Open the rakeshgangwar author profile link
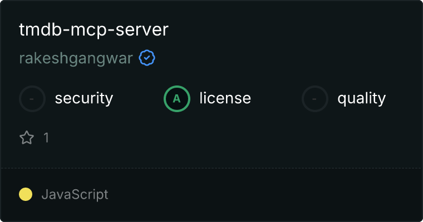423x222 pixels. coord(76,58)
